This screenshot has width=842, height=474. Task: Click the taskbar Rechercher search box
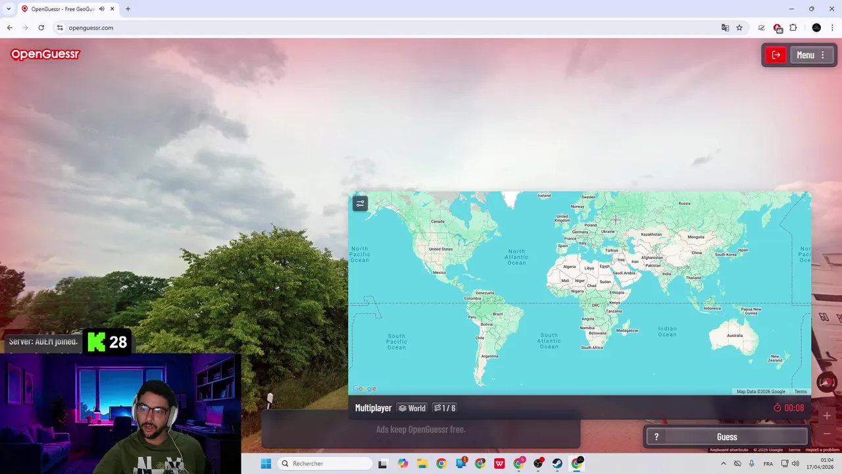tap(325, 463)
